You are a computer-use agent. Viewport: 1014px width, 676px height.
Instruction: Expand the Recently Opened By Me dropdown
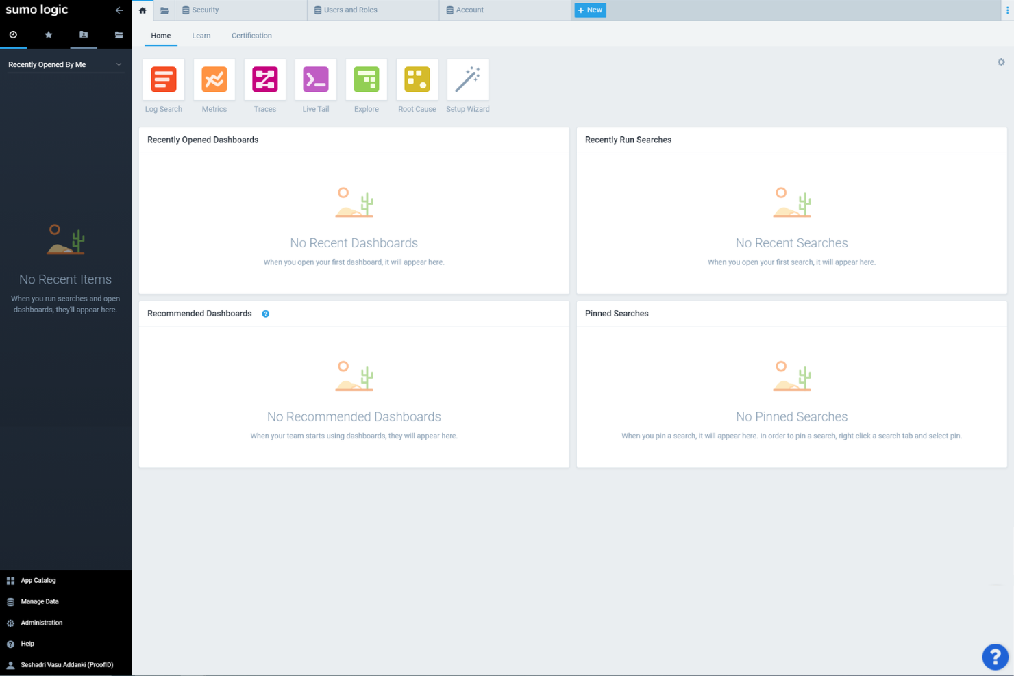click(x=65, y=64)
